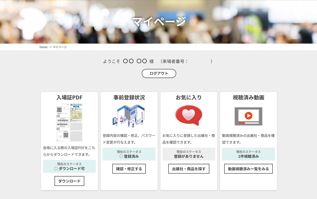Open the 入場証PDF preview thumbnail

tap(69, 122)
